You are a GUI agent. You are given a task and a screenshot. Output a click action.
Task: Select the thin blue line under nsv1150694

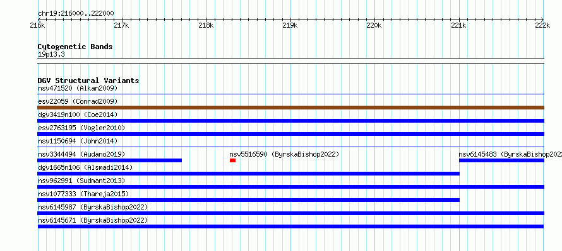point(291,147)
